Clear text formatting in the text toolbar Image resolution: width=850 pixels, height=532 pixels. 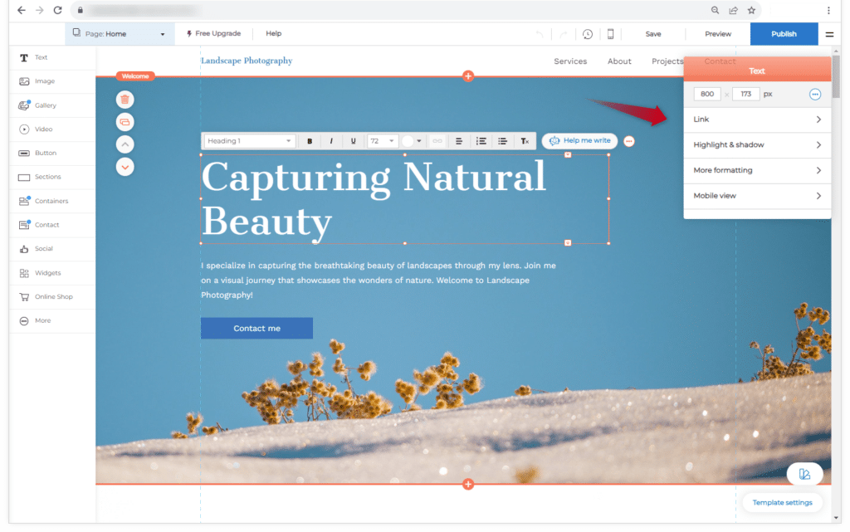click(525, 141)
